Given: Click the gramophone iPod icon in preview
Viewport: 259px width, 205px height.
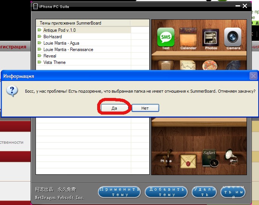Looking at the screenshot, I should pyautogui.click(x=232, y=157).
